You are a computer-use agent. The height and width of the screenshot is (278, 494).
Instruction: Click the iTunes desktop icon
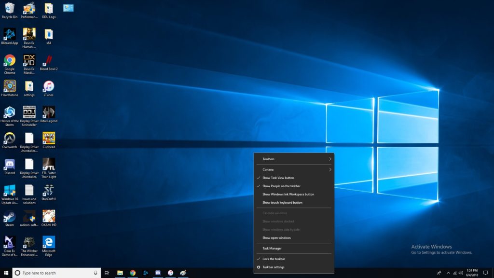pos(49,86)
